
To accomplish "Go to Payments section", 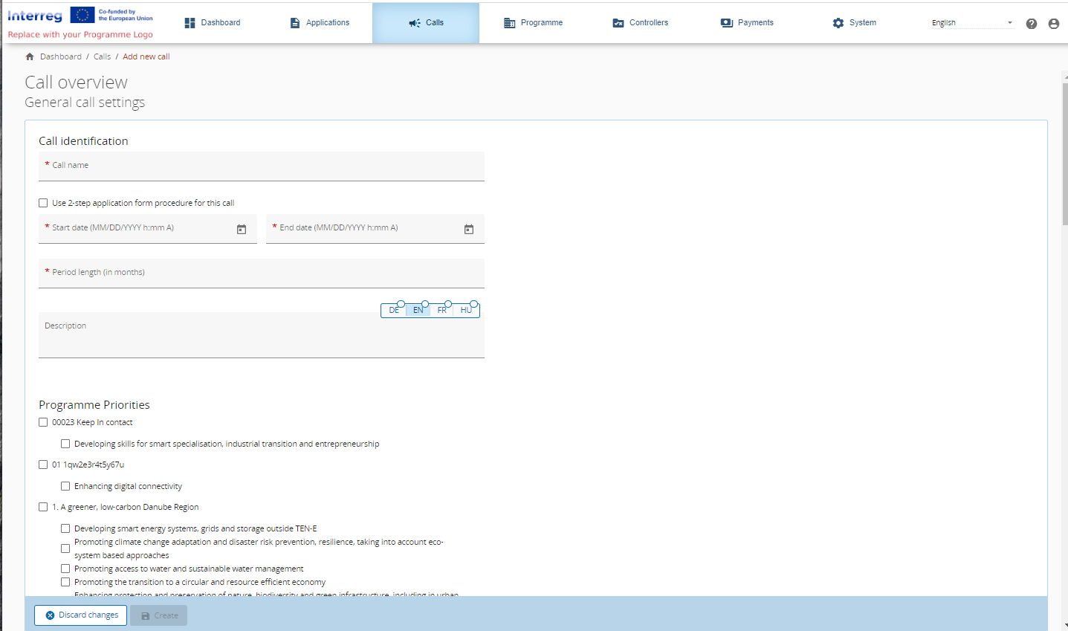I will click(747, 23).
